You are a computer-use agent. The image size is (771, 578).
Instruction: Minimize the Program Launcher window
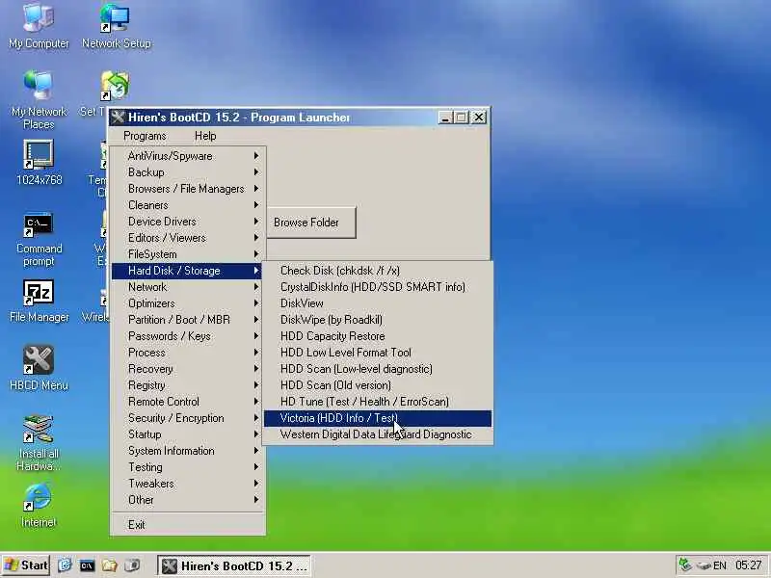pyautogui.click(x=445, y=118)
